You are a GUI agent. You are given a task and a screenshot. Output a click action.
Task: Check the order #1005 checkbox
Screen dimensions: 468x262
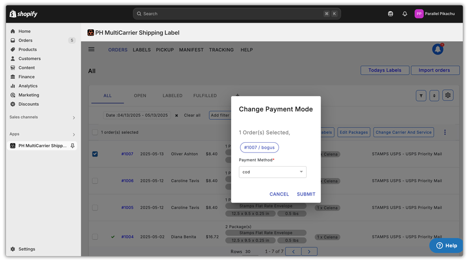pyautogui.click(x=95, y=208)
